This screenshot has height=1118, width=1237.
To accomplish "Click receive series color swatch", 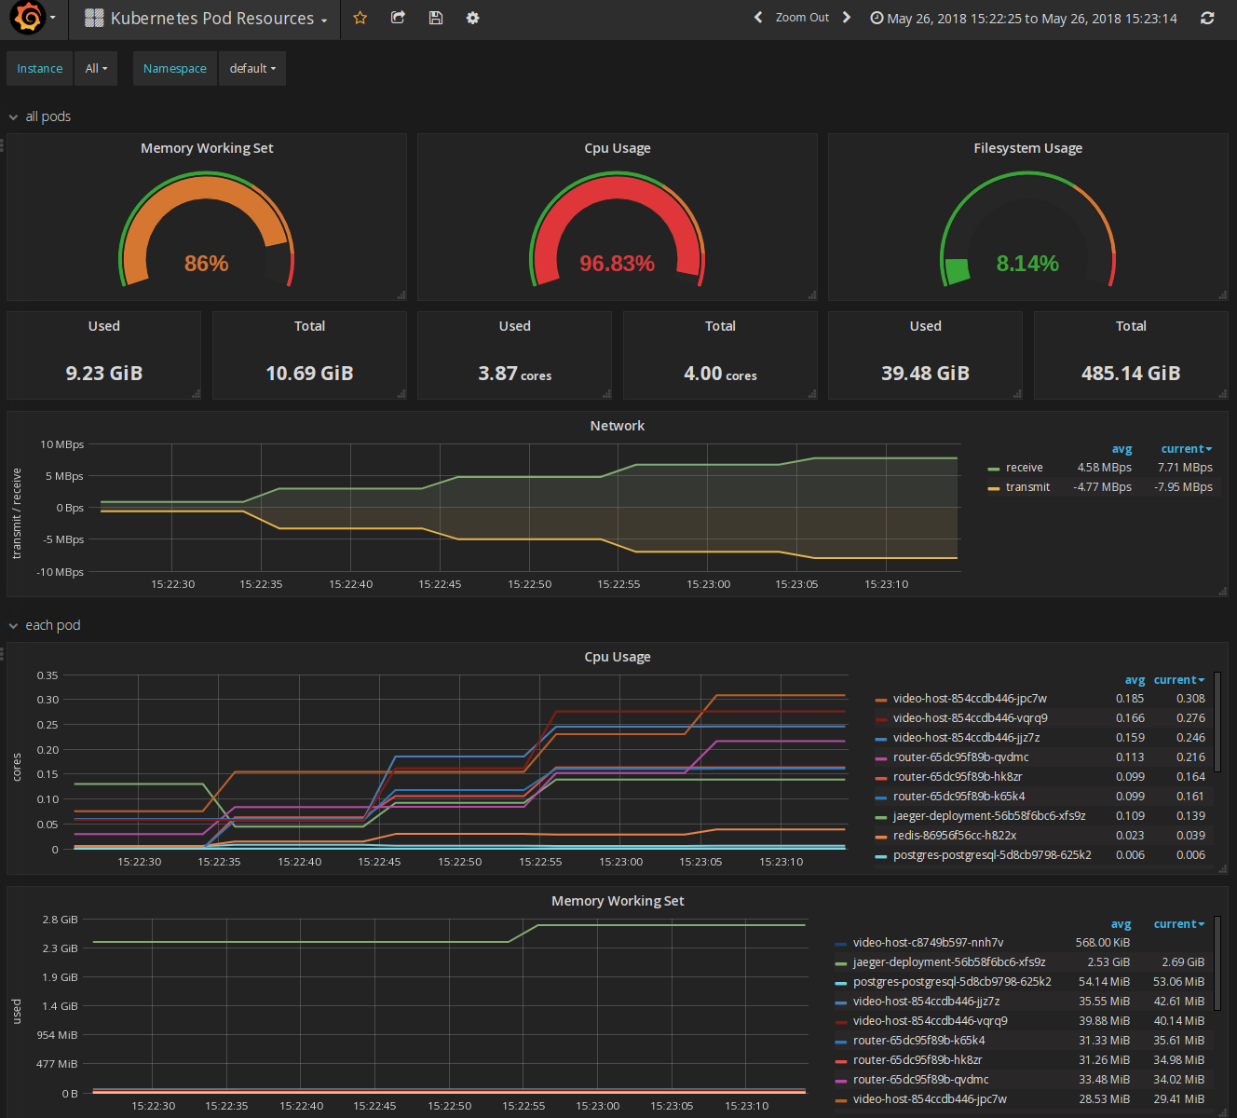I will point(994,469).
